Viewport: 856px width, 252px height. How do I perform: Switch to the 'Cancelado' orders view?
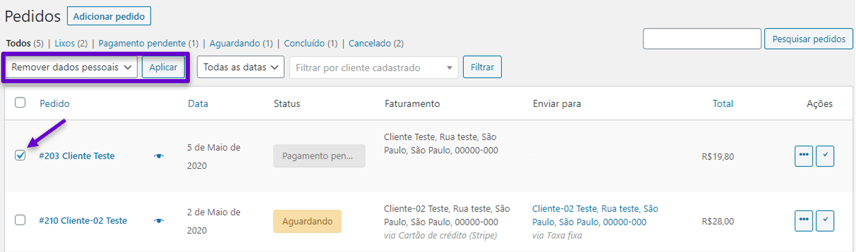(x=370, y=43)
